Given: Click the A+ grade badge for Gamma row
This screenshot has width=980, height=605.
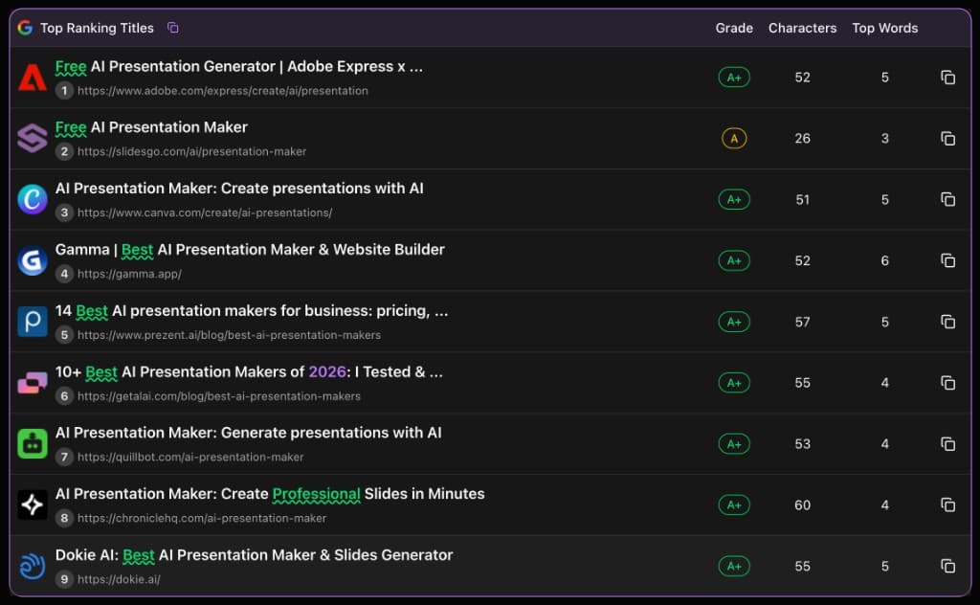Looking at the screenshot, I should tap(734, 260).
